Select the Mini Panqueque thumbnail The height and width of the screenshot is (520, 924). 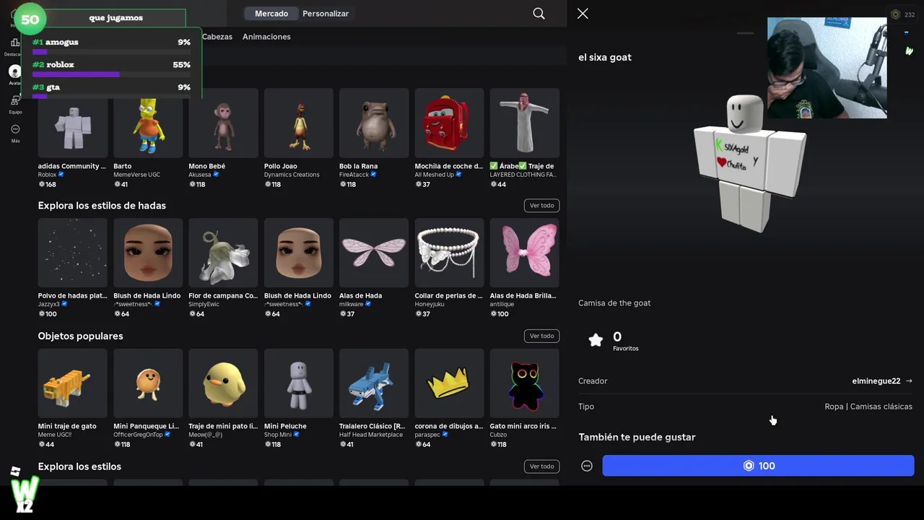(x=148, y=383)
